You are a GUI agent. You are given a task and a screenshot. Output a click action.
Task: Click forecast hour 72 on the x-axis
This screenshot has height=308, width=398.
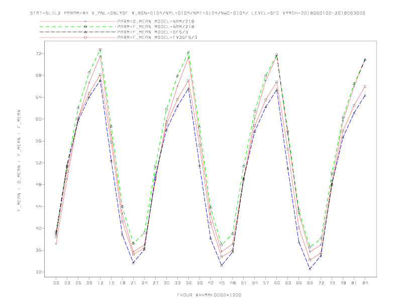(x=321, y=283)
